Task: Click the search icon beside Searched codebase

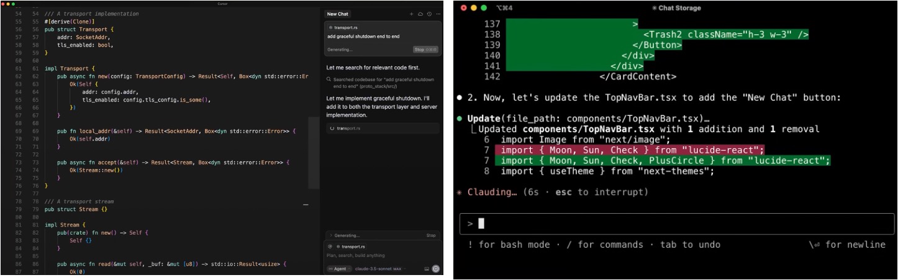Action: coord(328,80)
